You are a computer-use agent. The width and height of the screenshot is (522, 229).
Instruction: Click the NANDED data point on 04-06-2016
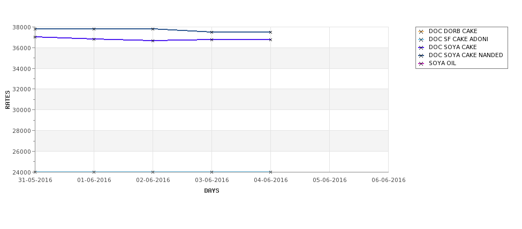click(270, 32)
